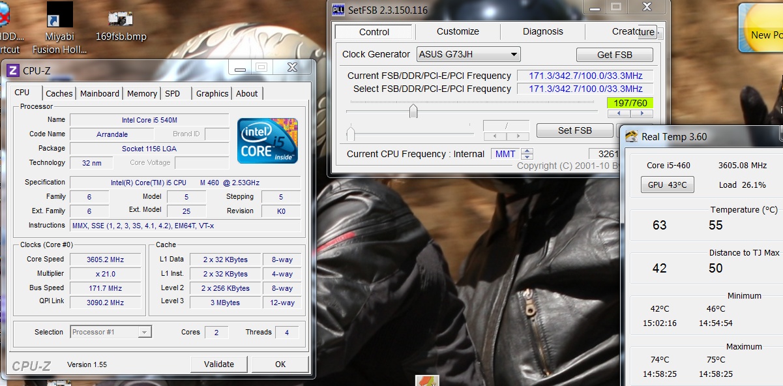Click the Revision value K0
The image size is (783, 386).
281,211
